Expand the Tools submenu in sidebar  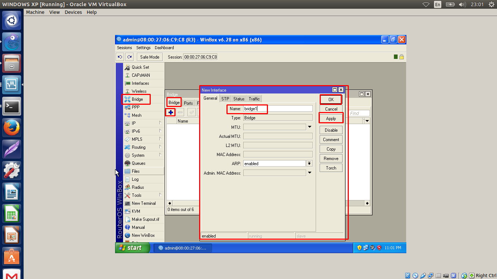(160, 195)
